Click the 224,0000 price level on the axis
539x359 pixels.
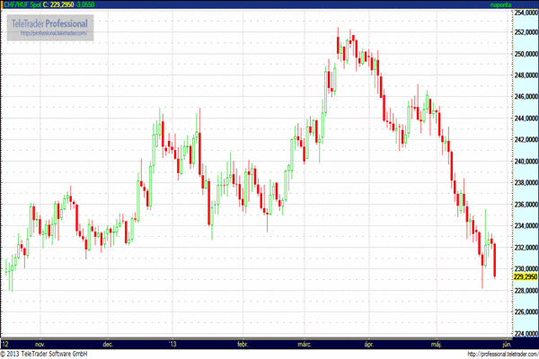pos(524,334)
